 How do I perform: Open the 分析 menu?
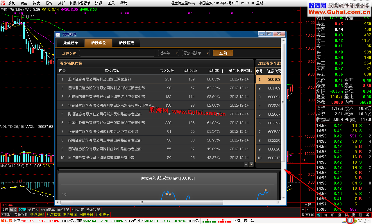62,3
